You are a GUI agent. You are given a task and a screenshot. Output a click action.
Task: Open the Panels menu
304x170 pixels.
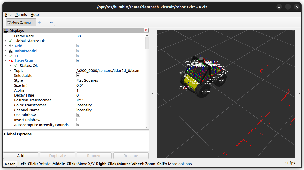point(21,15)
